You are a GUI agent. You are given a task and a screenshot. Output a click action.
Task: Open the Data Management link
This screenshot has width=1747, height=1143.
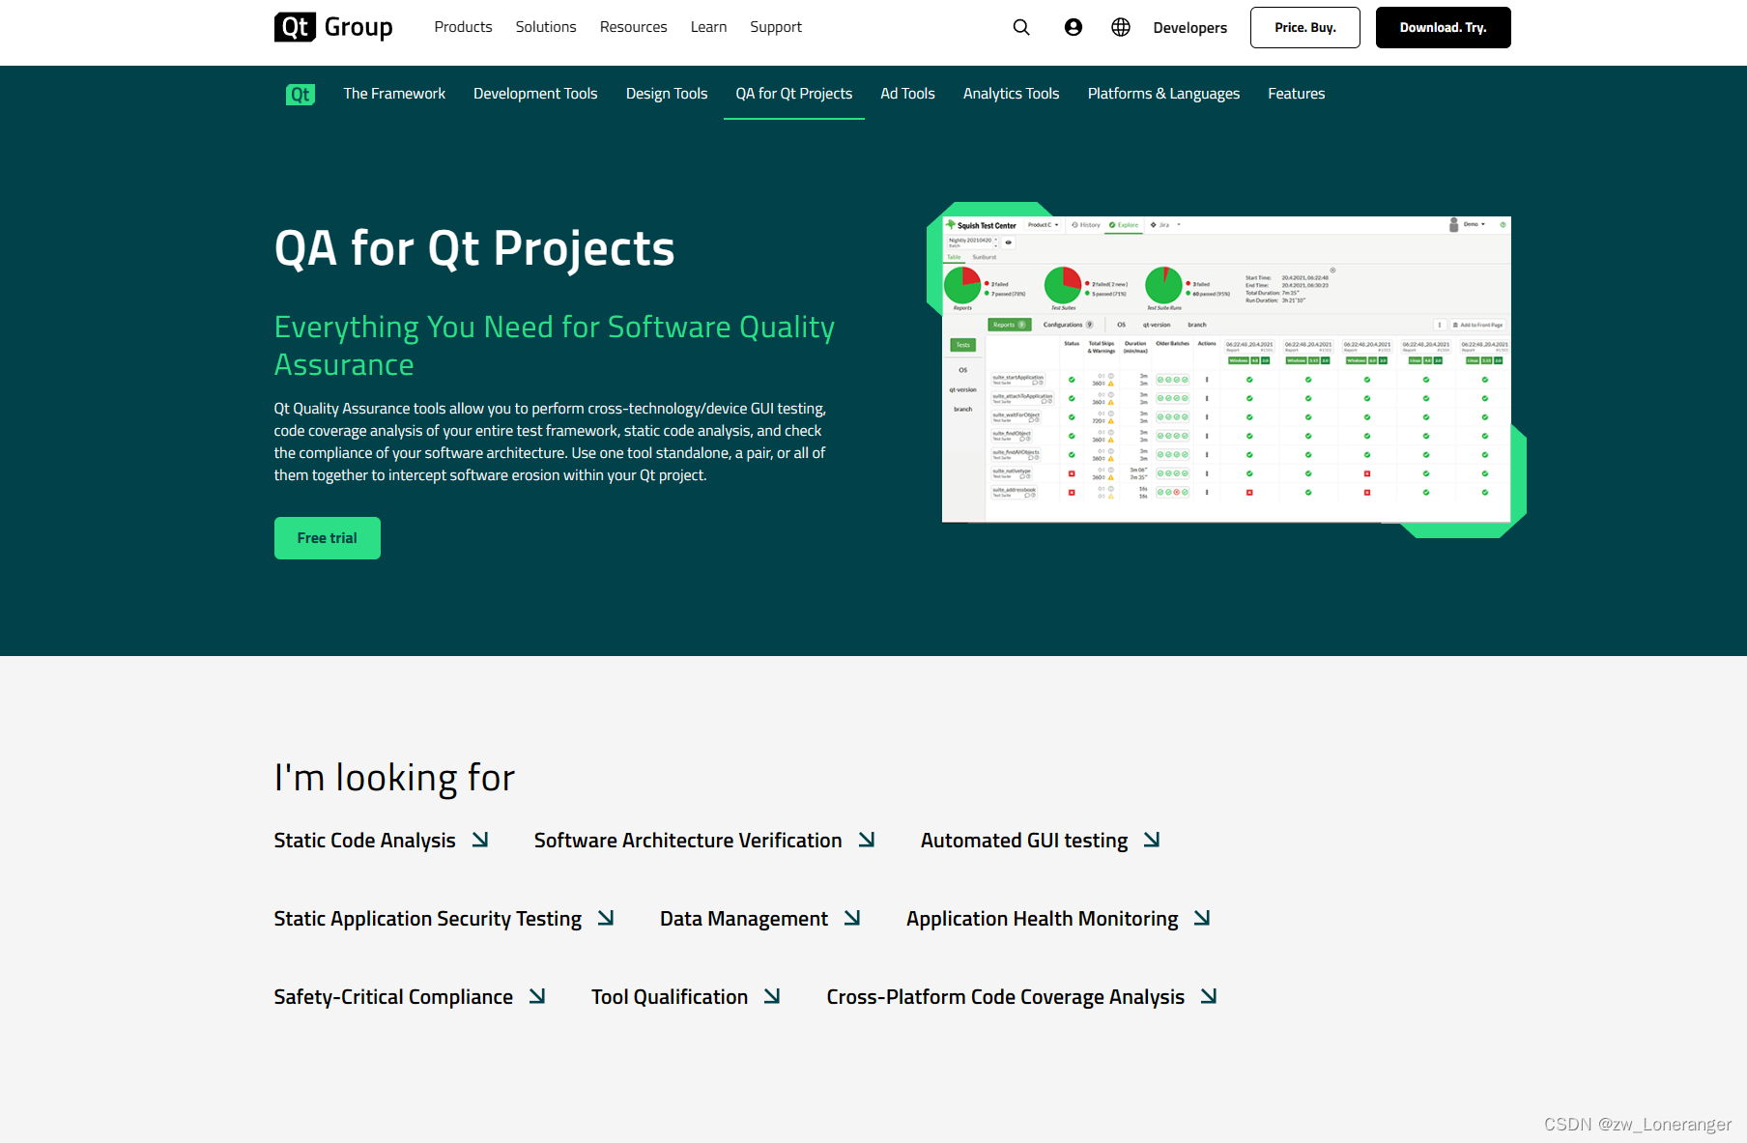click(744, 919)
